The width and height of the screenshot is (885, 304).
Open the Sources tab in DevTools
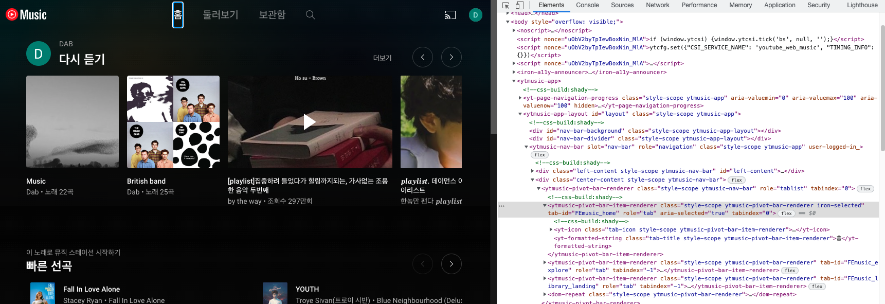(x=622, y=5)
